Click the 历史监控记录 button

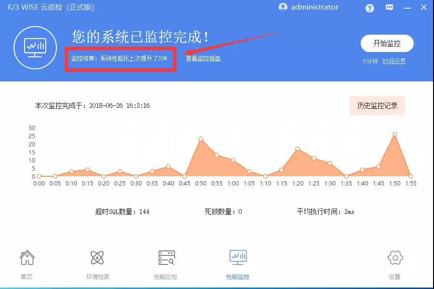[377, 105]
